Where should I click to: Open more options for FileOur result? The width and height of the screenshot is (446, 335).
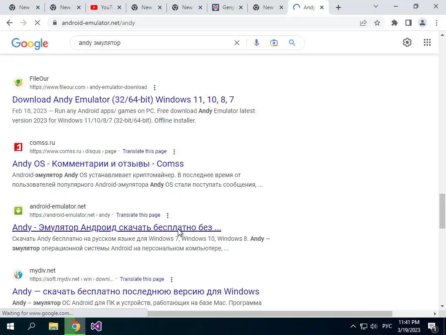pos(155,87)
